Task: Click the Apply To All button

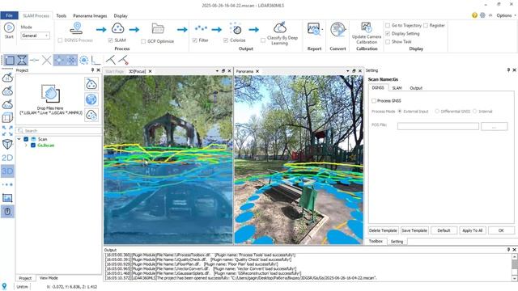Action: point(473,230)
